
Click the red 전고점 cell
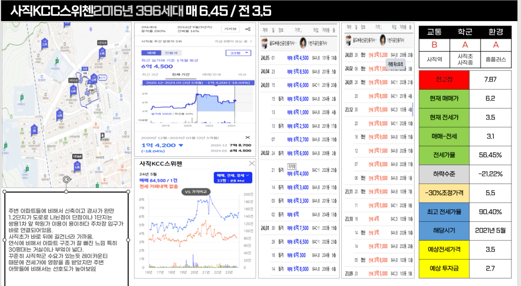tap(444, 80)
